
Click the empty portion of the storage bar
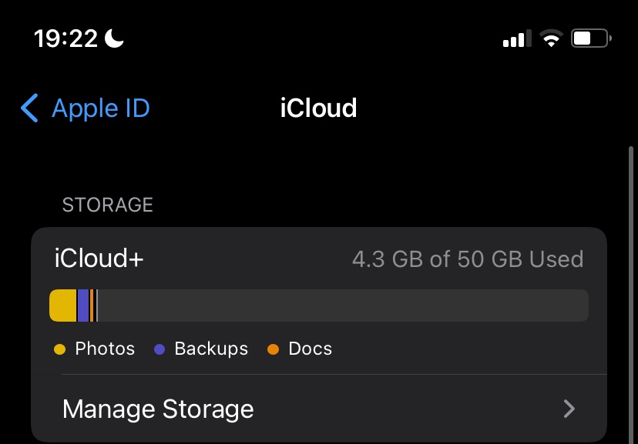343,305
